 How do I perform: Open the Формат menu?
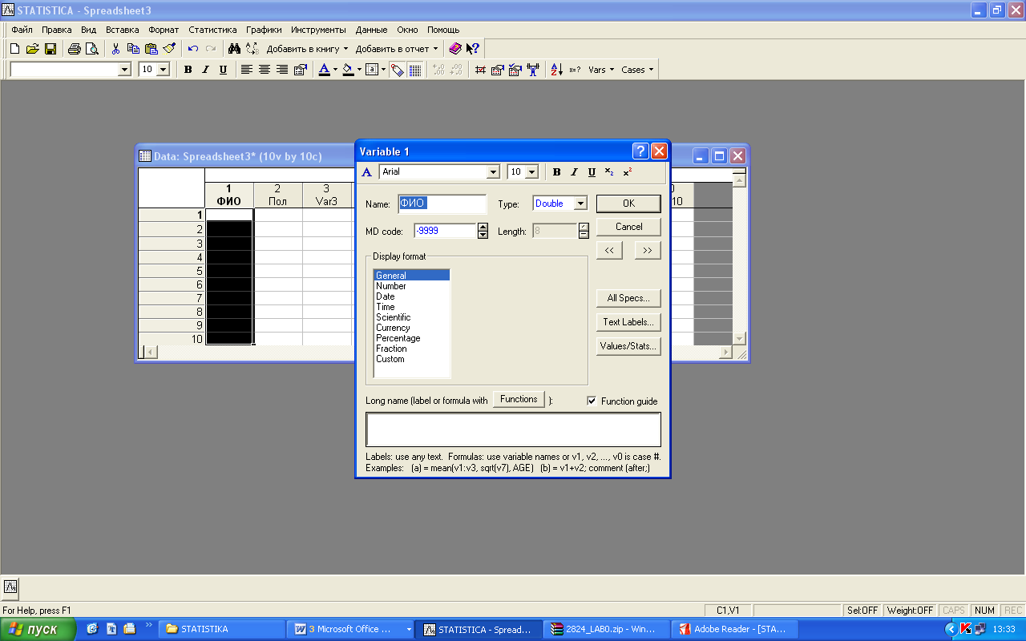click(x=164, y=30)
